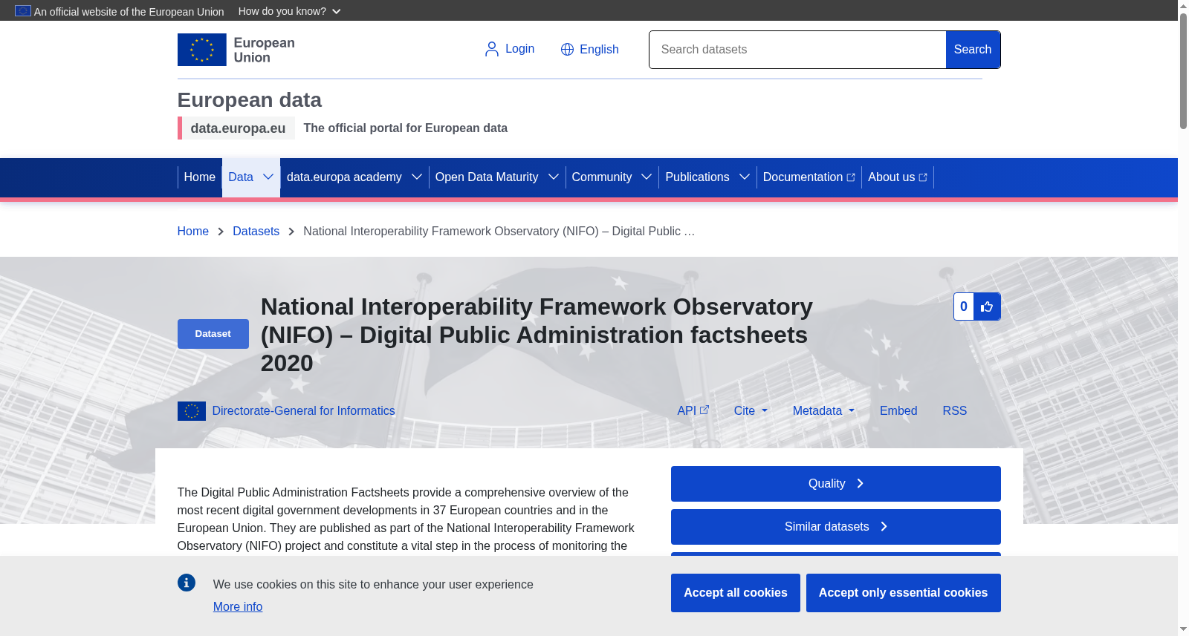Open the Publications menu item
Viewport: 1189px width, 636px height.
coord(697,177)
